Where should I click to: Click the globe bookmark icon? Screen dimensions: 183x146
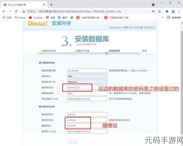(x=72, y=18)
